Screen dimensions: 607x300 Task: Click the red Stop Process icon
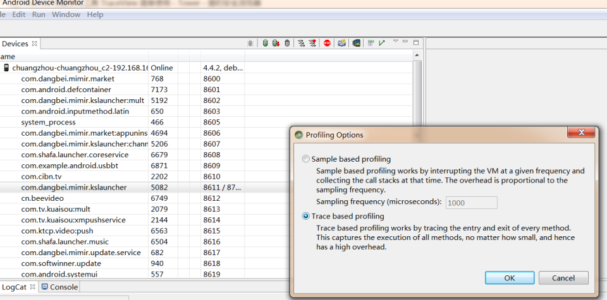(327, 44)
